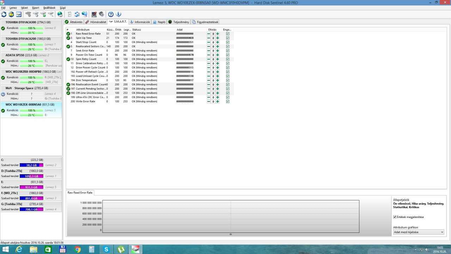Switch to the Információk tab
Image resolution: width=451 pixels, height=254 pixels.
140,22
